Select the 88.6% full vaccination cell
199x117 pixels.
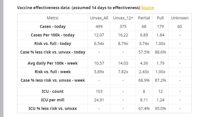click(160, 52)
